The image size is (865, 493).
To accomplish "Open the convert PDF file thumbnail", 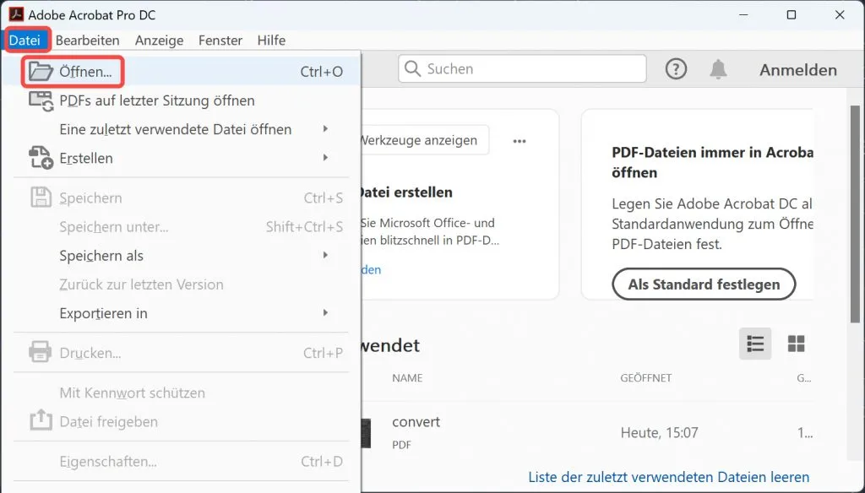I will 367,431.
